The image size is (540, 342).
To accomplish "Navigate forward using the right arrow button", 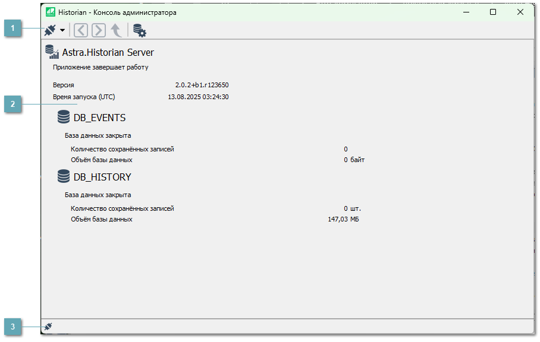I will (x=98, y=30).
